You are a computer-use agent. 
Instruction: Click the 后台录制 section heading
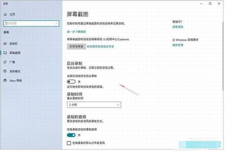point(74,63)
